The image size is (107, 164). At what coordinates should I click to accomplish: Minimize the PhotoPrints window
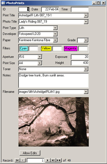pos(94,3)
